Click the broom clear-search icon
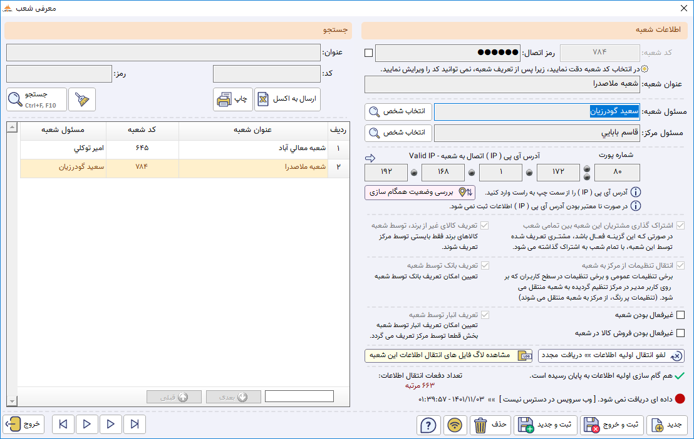The height and width of the screenshot is (439, 694). [82, 99]
